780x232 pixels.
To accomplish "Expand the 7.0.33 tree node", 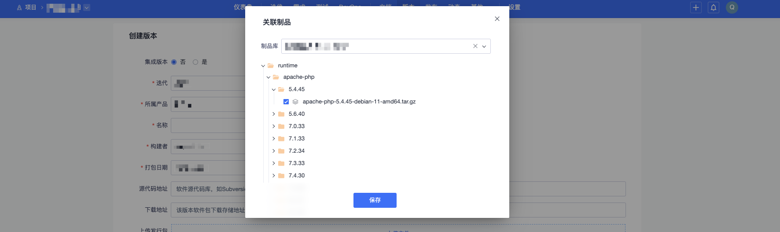I will (274, 126).
